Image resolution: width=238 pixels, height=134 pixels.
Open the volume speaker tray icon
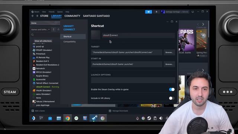click(x=161, y=118)
